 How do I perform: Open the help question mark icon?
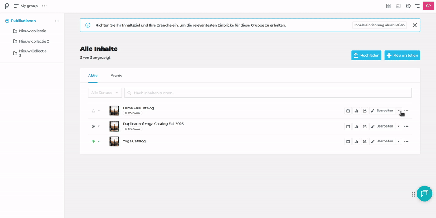click(408, 6)
